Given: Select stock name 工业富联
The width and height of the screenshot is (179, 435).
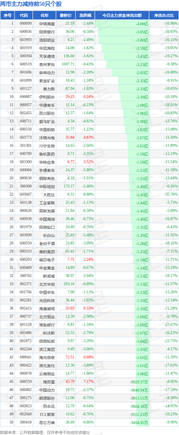Looking at the screenshot, I should click(x=47, y=203).
